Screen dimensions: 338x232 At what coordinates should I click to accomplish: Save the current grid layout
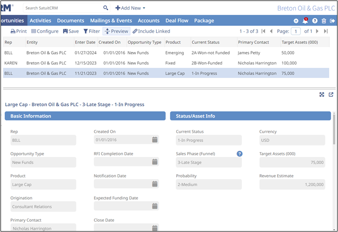(x=71, y=31)
